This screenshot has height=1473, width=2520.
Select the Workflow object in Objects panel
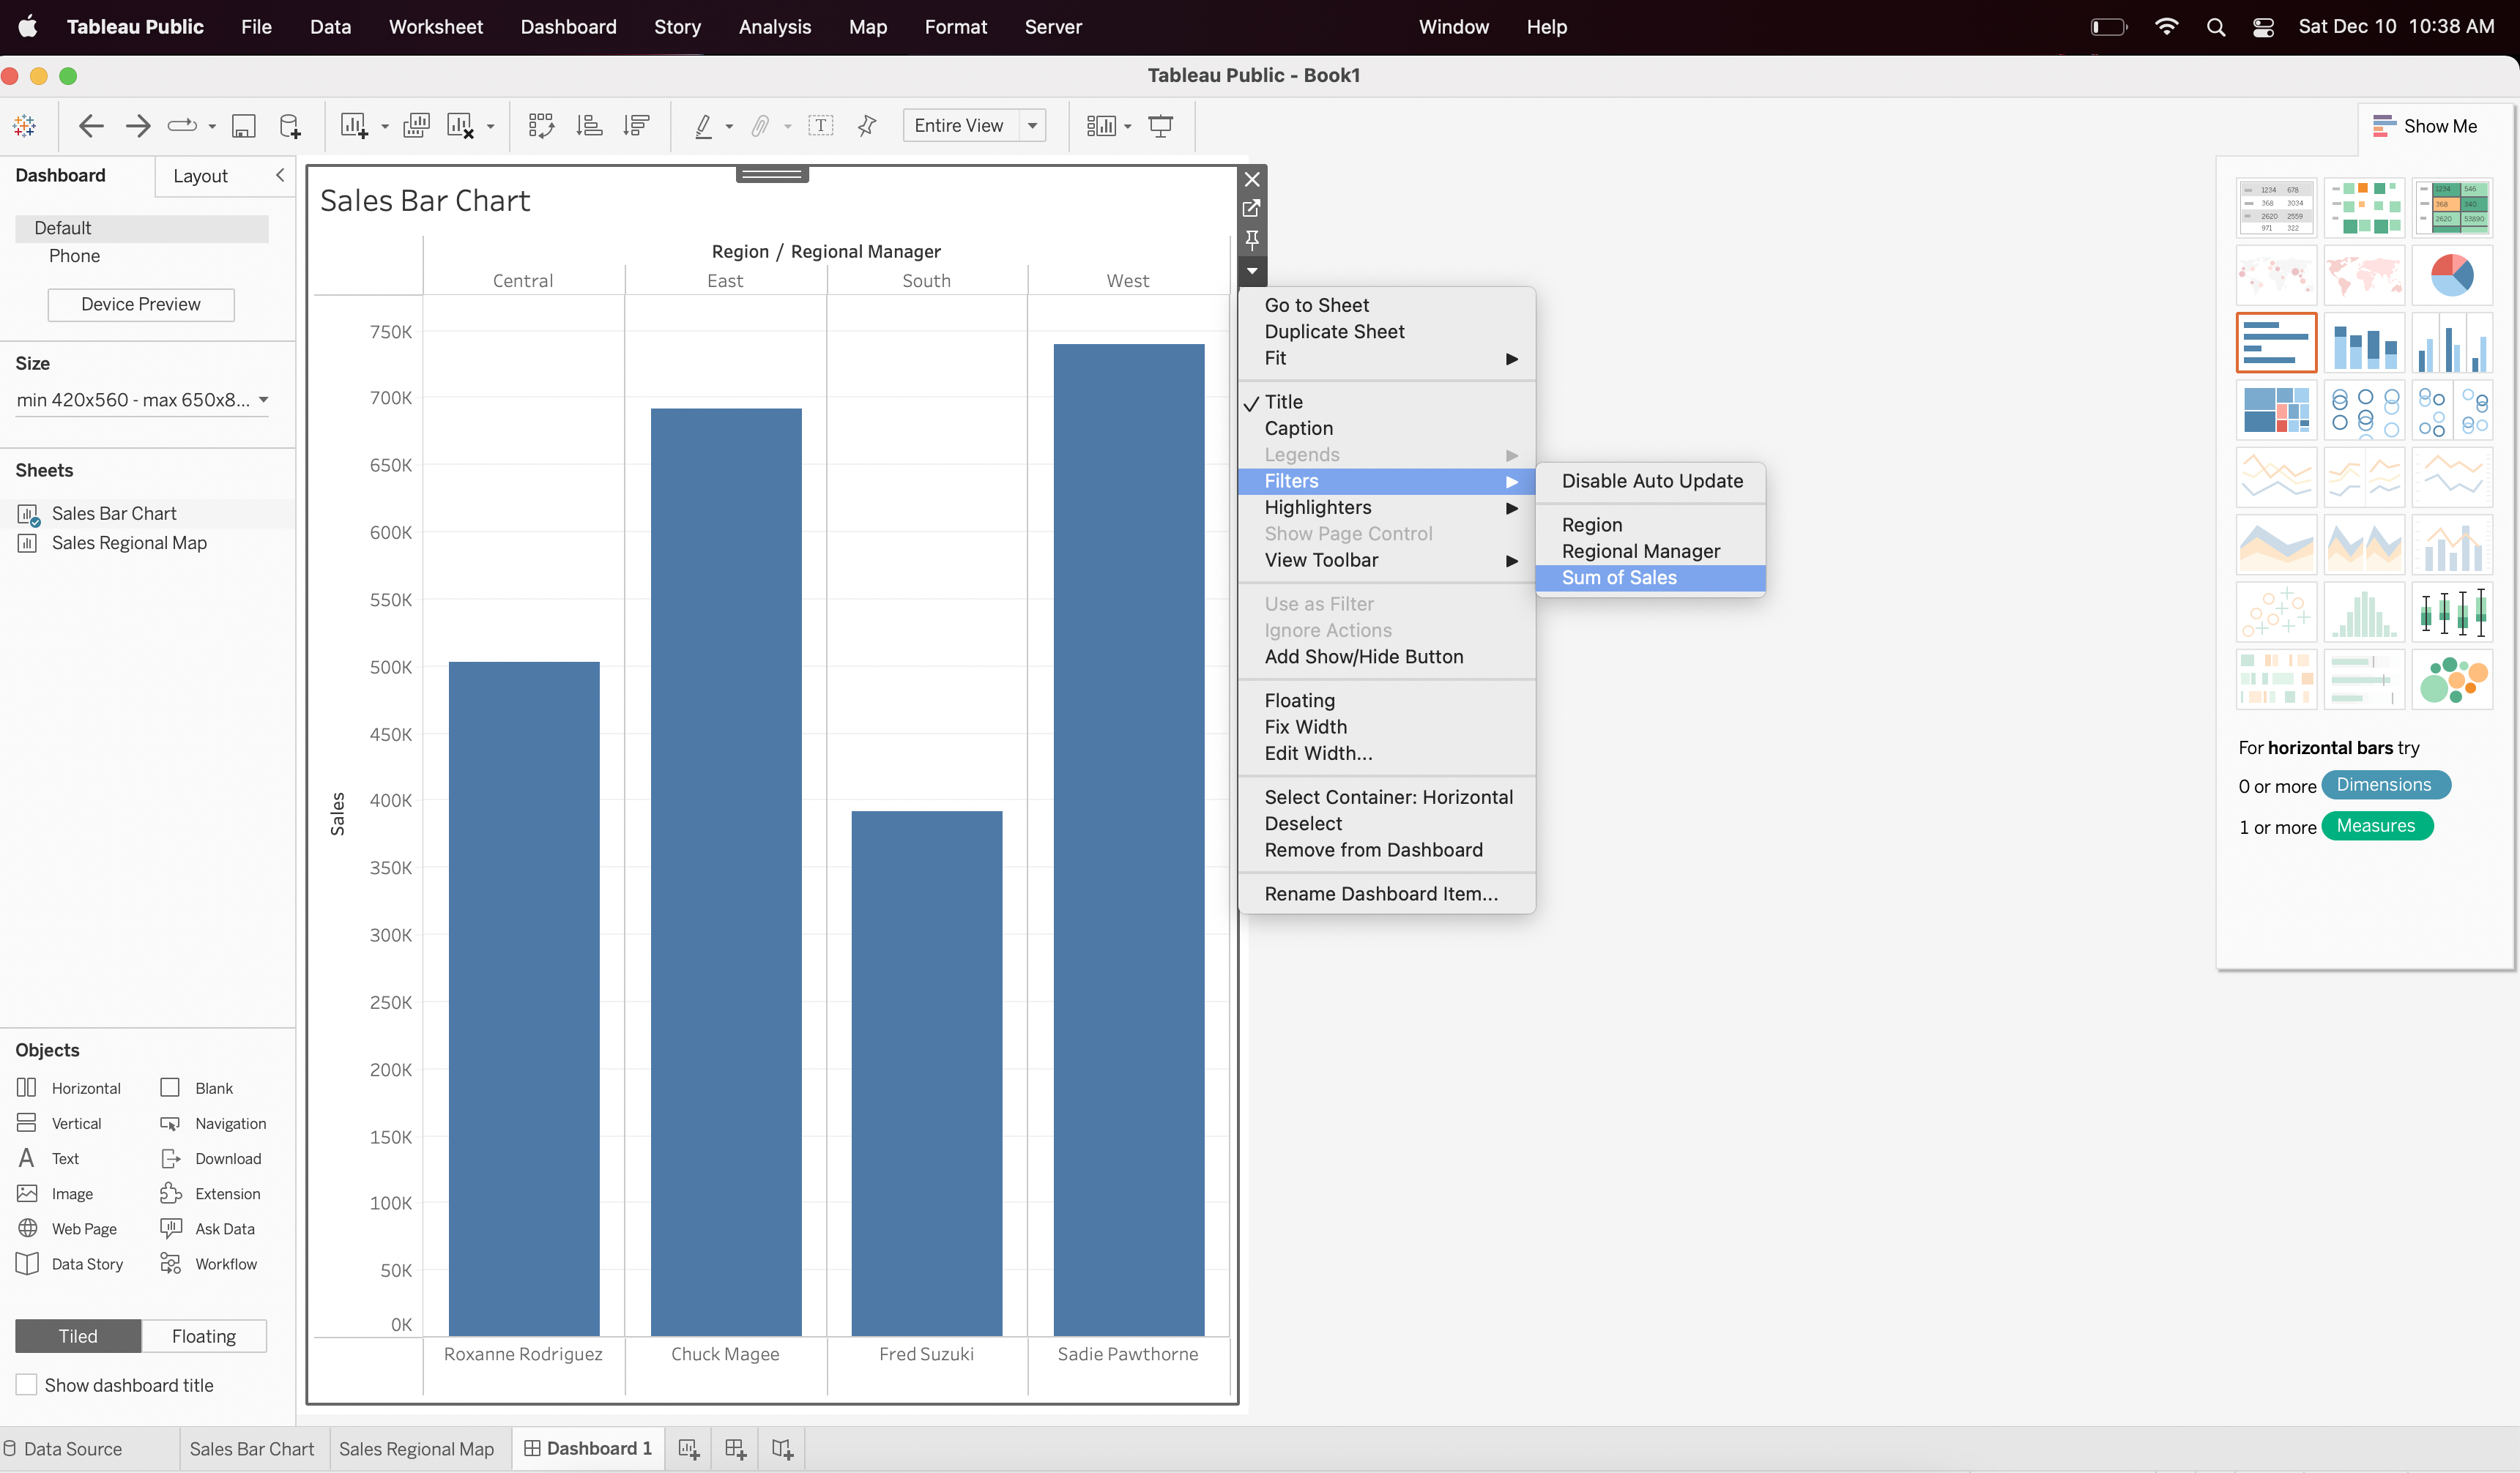pyautogui.click(x=225, y=1263)
